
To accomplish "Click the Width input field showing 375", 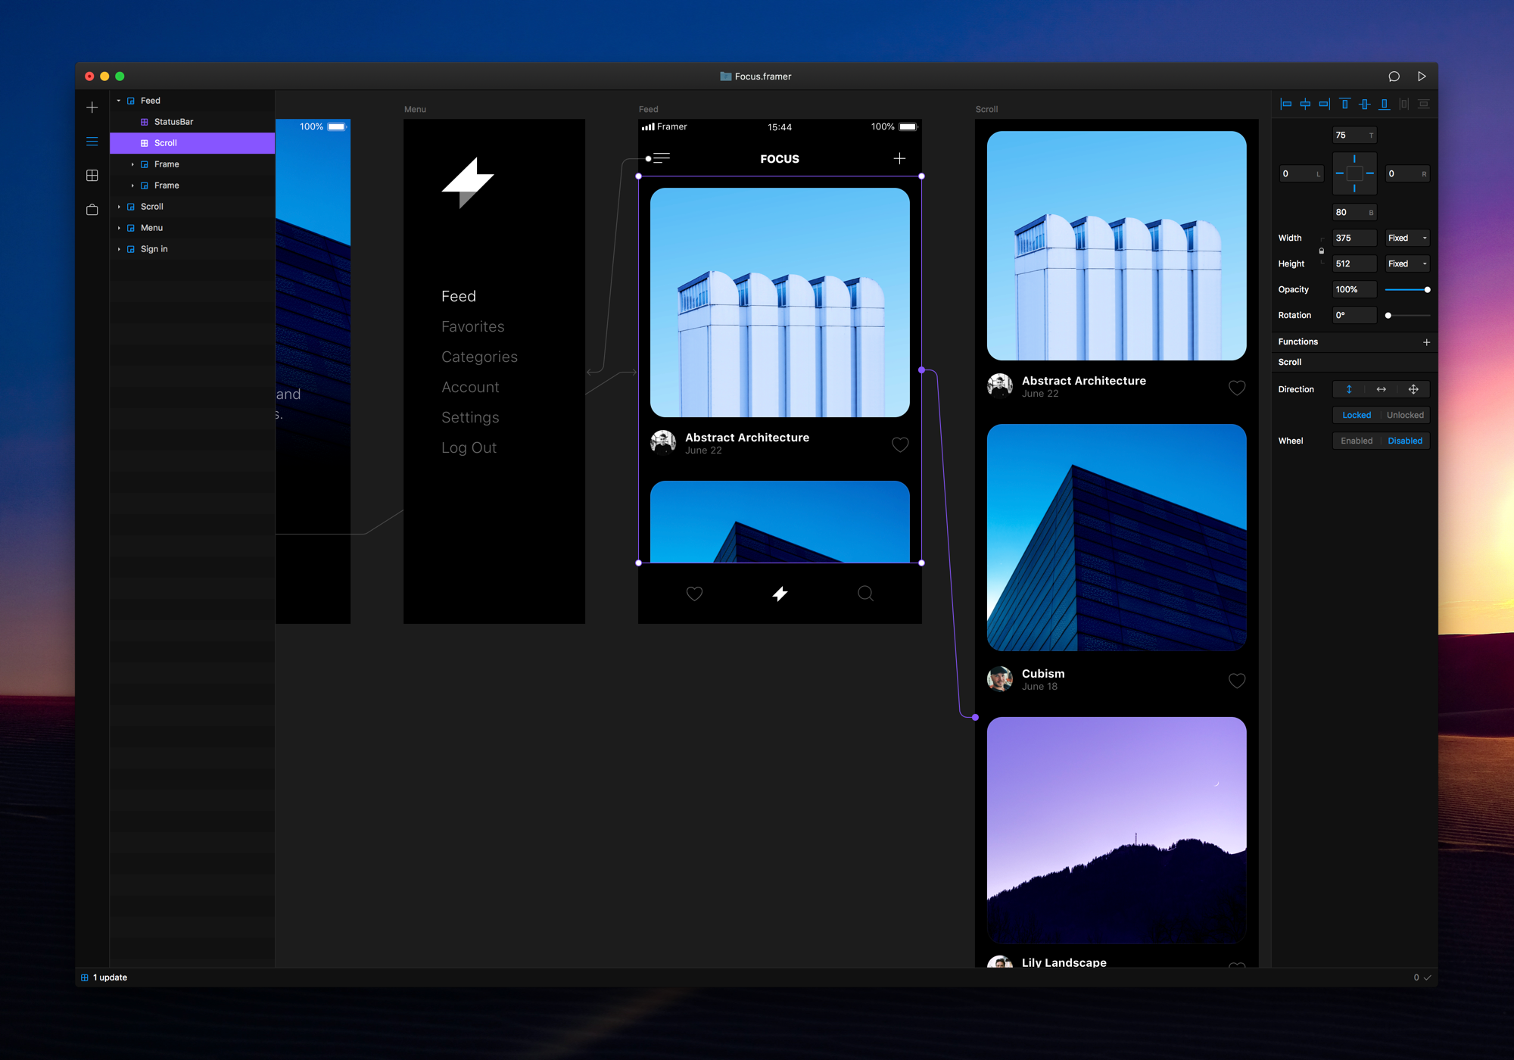I will click(1354, 238).
